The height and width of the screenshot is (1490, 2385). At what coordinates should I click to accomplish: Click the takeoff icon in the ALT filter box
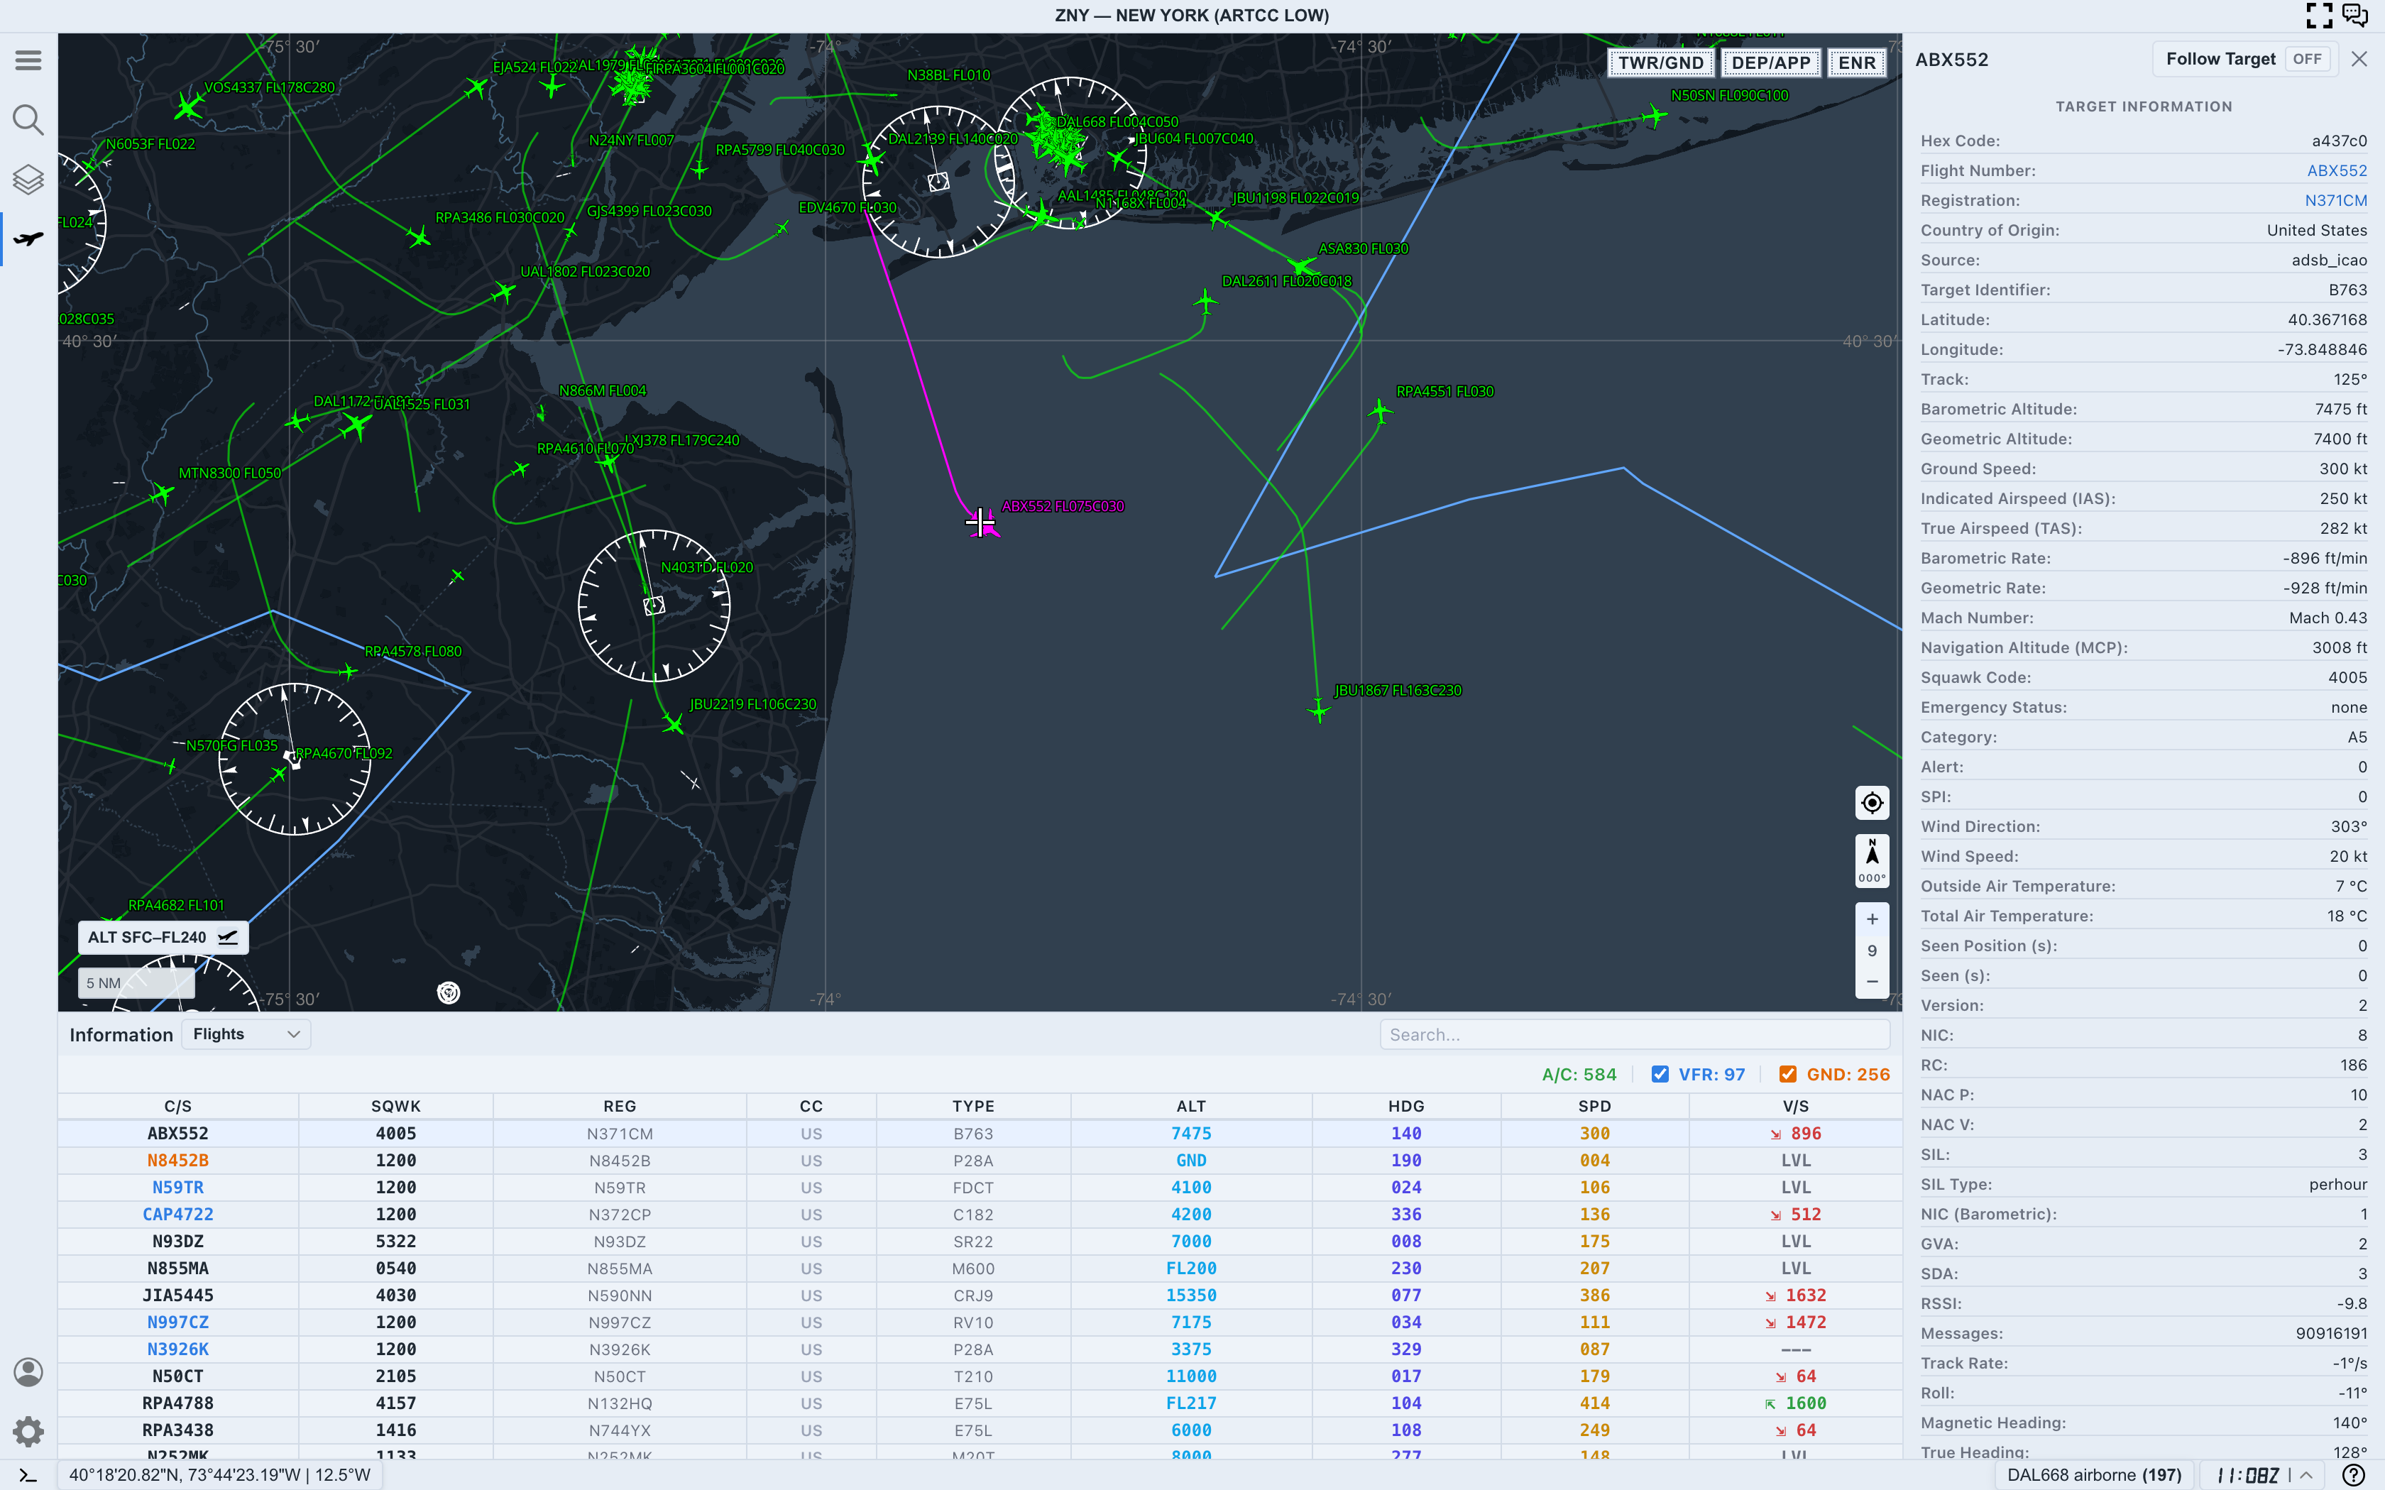(228, 937)
